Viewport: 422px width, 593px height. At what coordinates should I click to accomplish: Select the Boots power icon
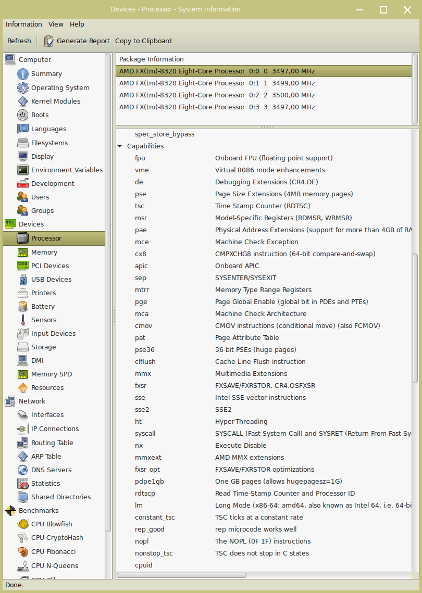tap(23, 115)
